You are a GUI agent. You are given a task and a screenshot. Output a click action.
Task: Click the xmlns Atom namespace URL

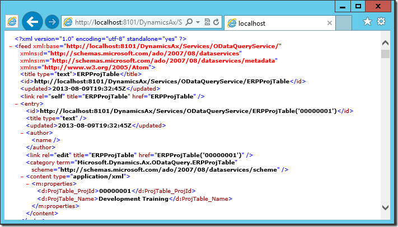[96, 68]
